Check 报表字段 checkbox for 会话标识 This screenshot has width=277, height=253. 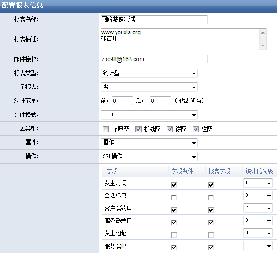point(211,197)
